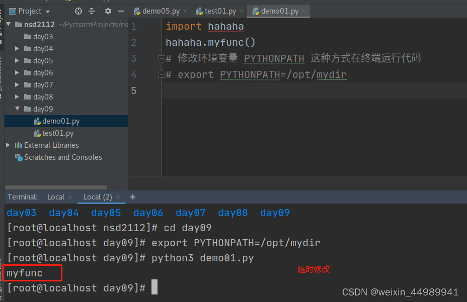Image resolution: width=467 pixels, height=302 pixels.
Task: Collapse the day09 folder
Action: pyautogui.click(x=17, y=109)
